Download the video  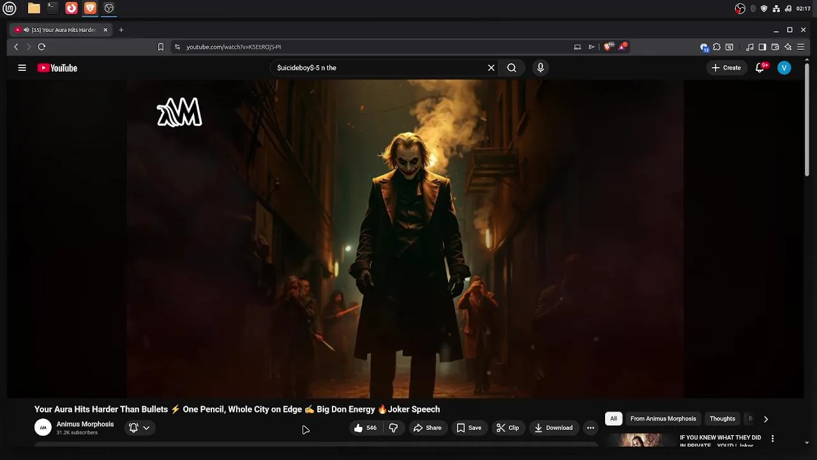(x=553, y=428)
